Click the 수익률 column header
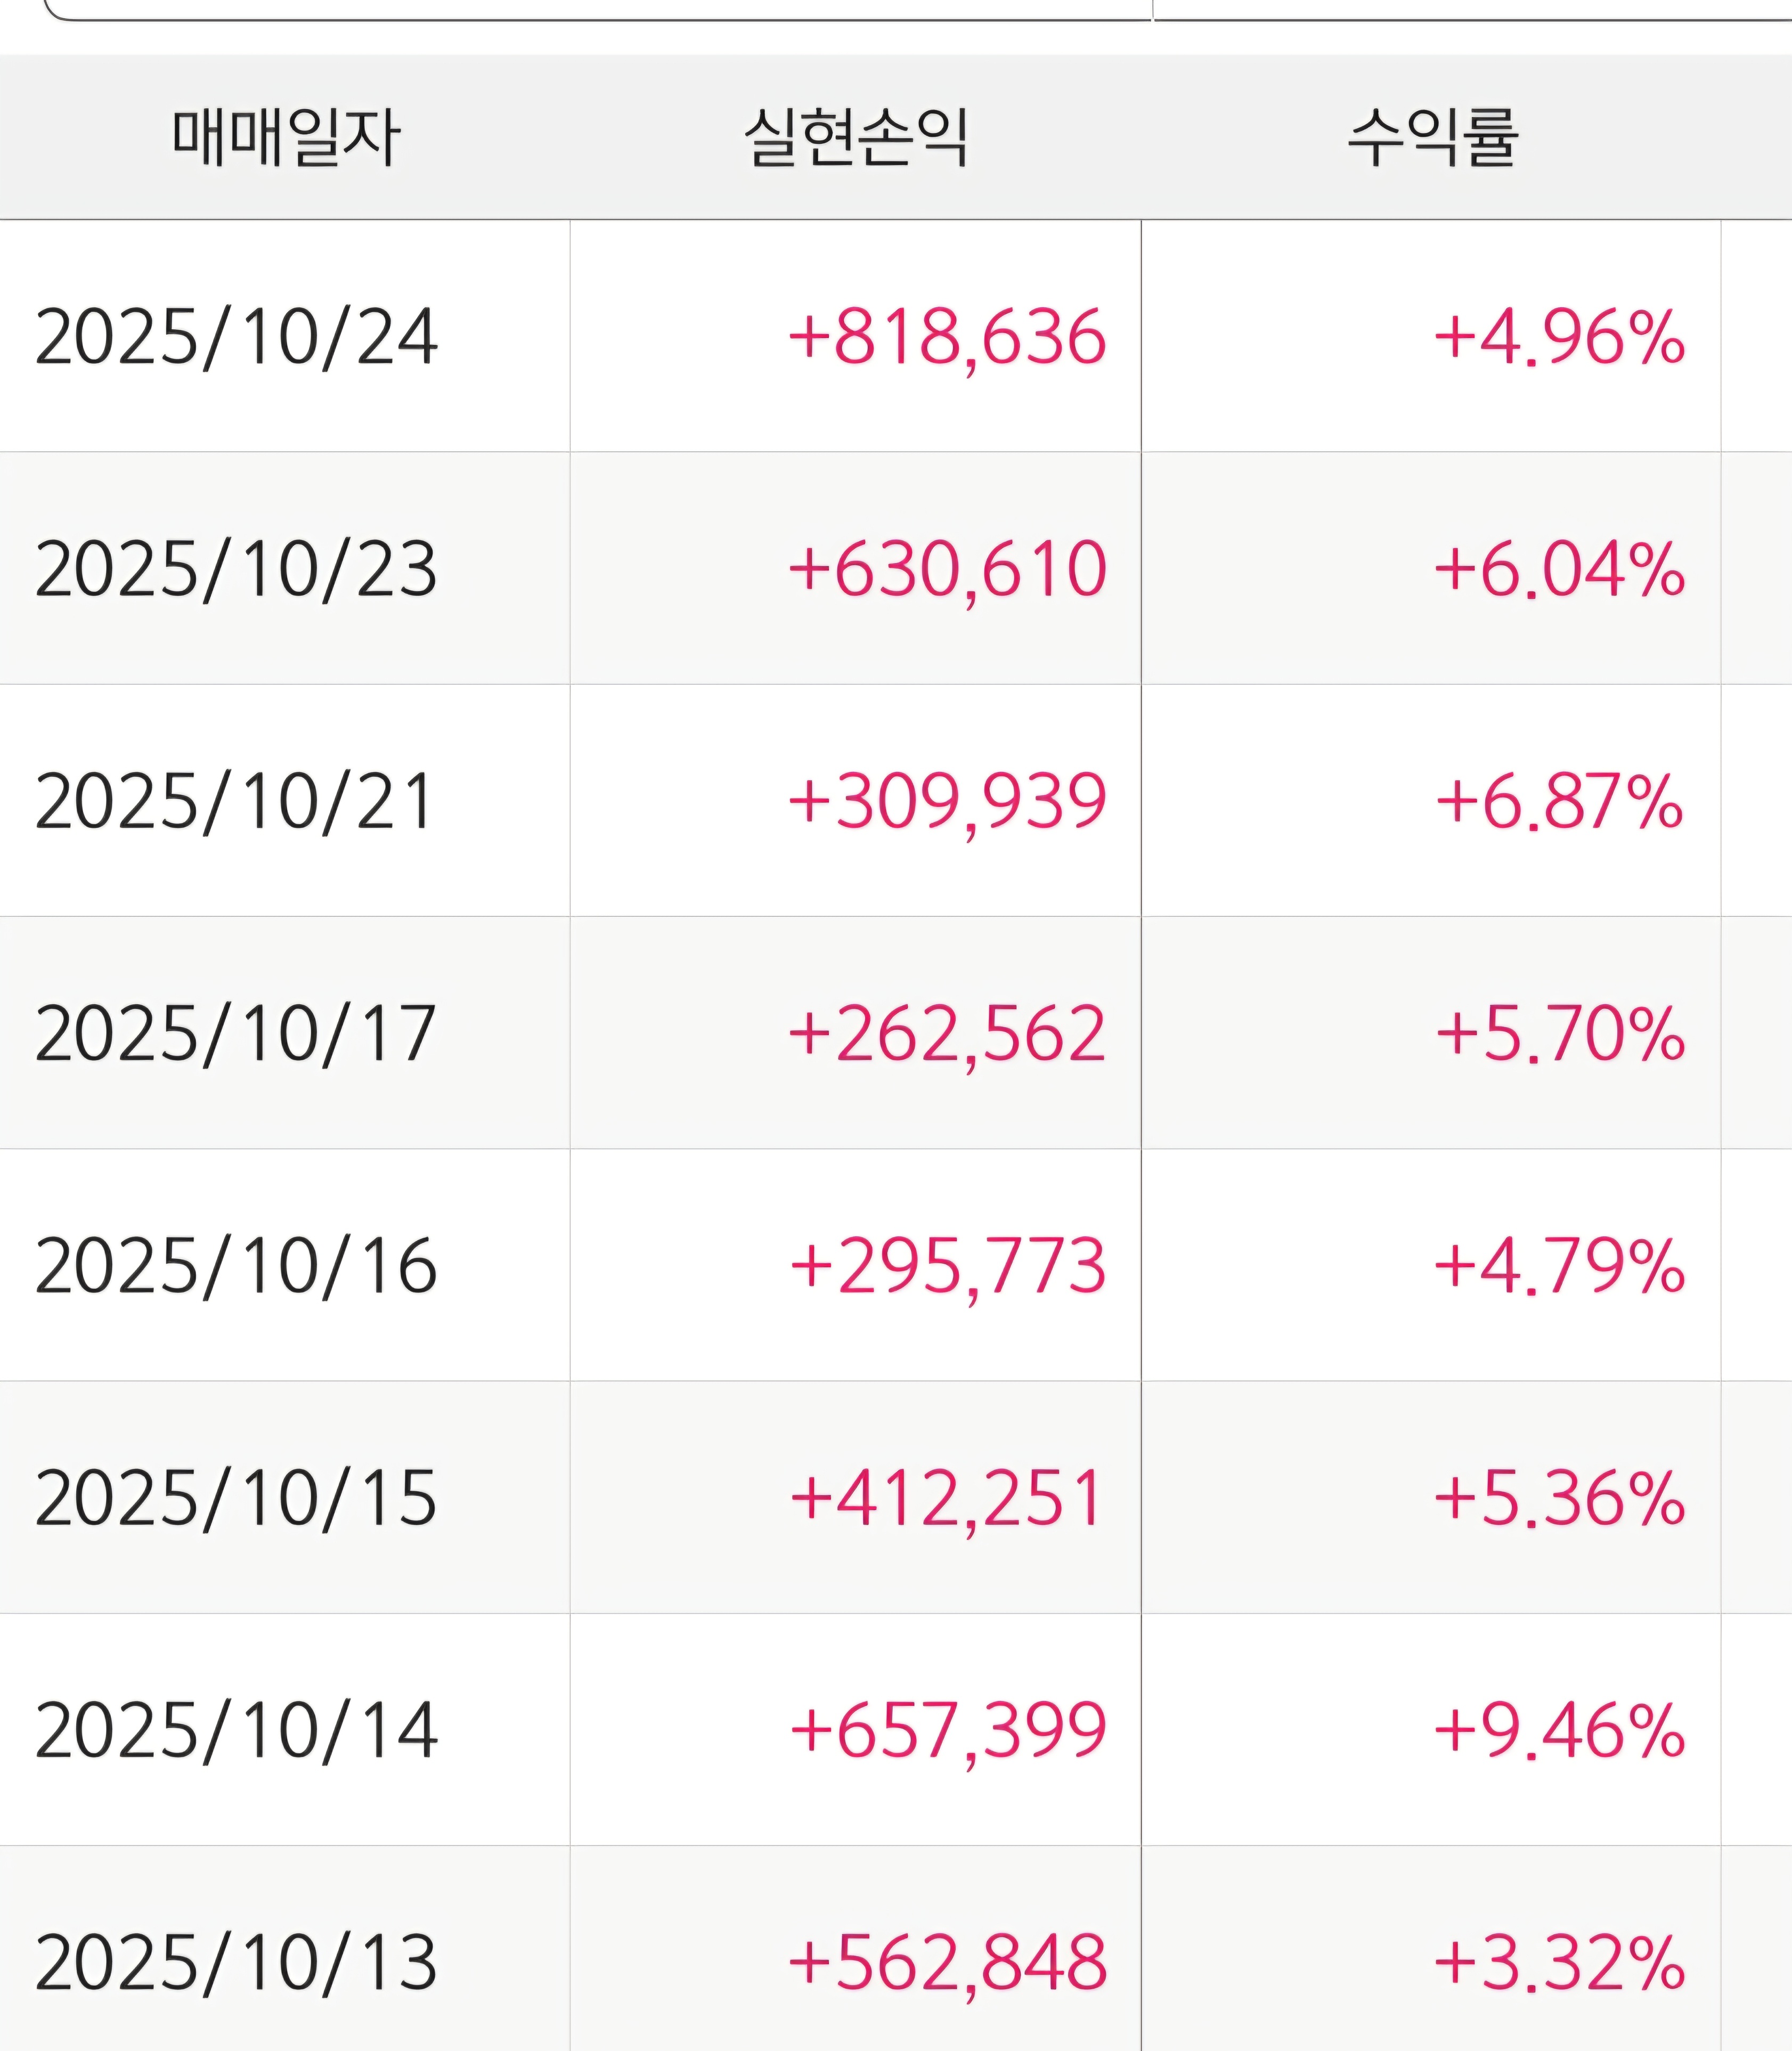 pyautogui.click(x=1432, y=137)
